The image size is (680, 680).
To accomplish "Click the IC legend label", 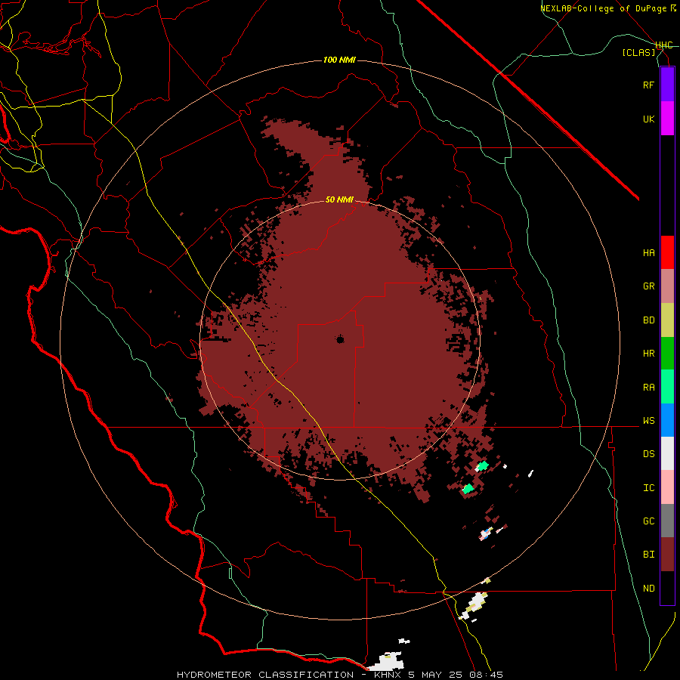I will point(648,488).
